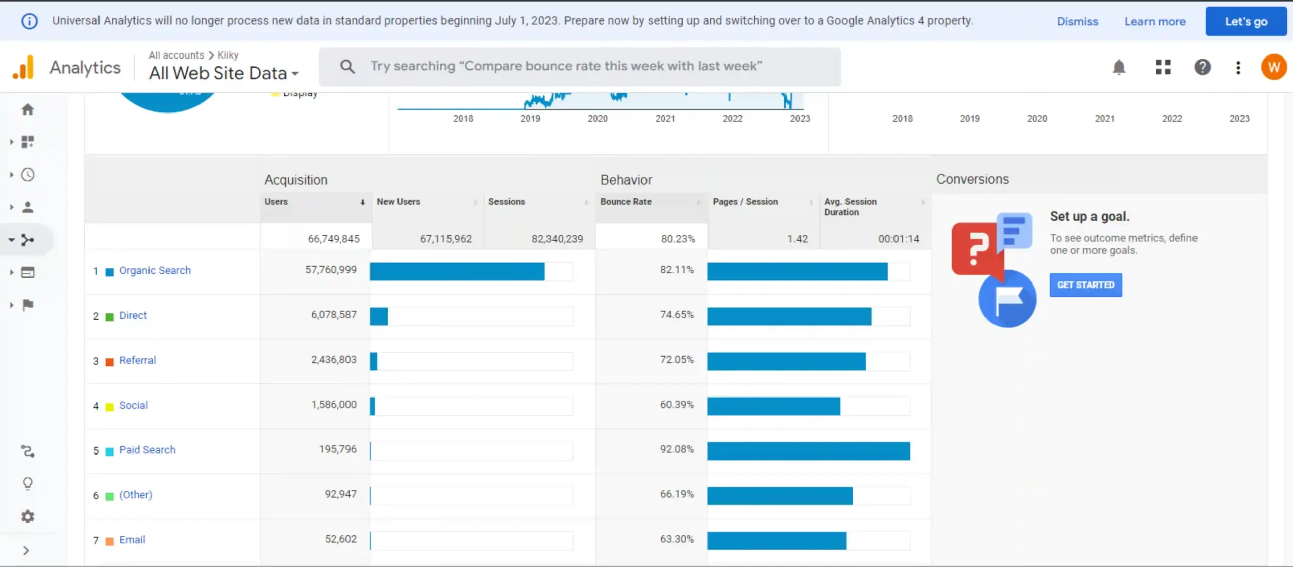Open Google apps grid icon
Image resolution: width=1293 pixels, height=567 pixels.
1163,67
